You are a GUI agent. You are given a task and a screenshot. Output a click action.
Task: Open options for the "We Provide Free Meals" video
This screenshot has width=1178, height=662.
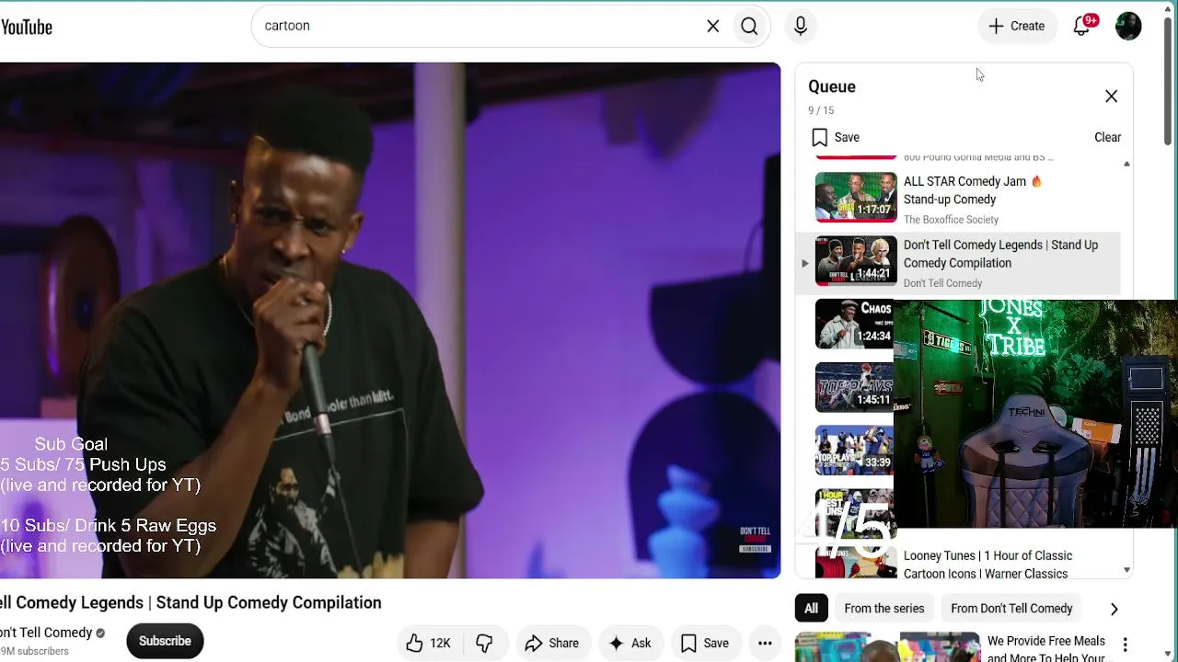point(1125,645)
